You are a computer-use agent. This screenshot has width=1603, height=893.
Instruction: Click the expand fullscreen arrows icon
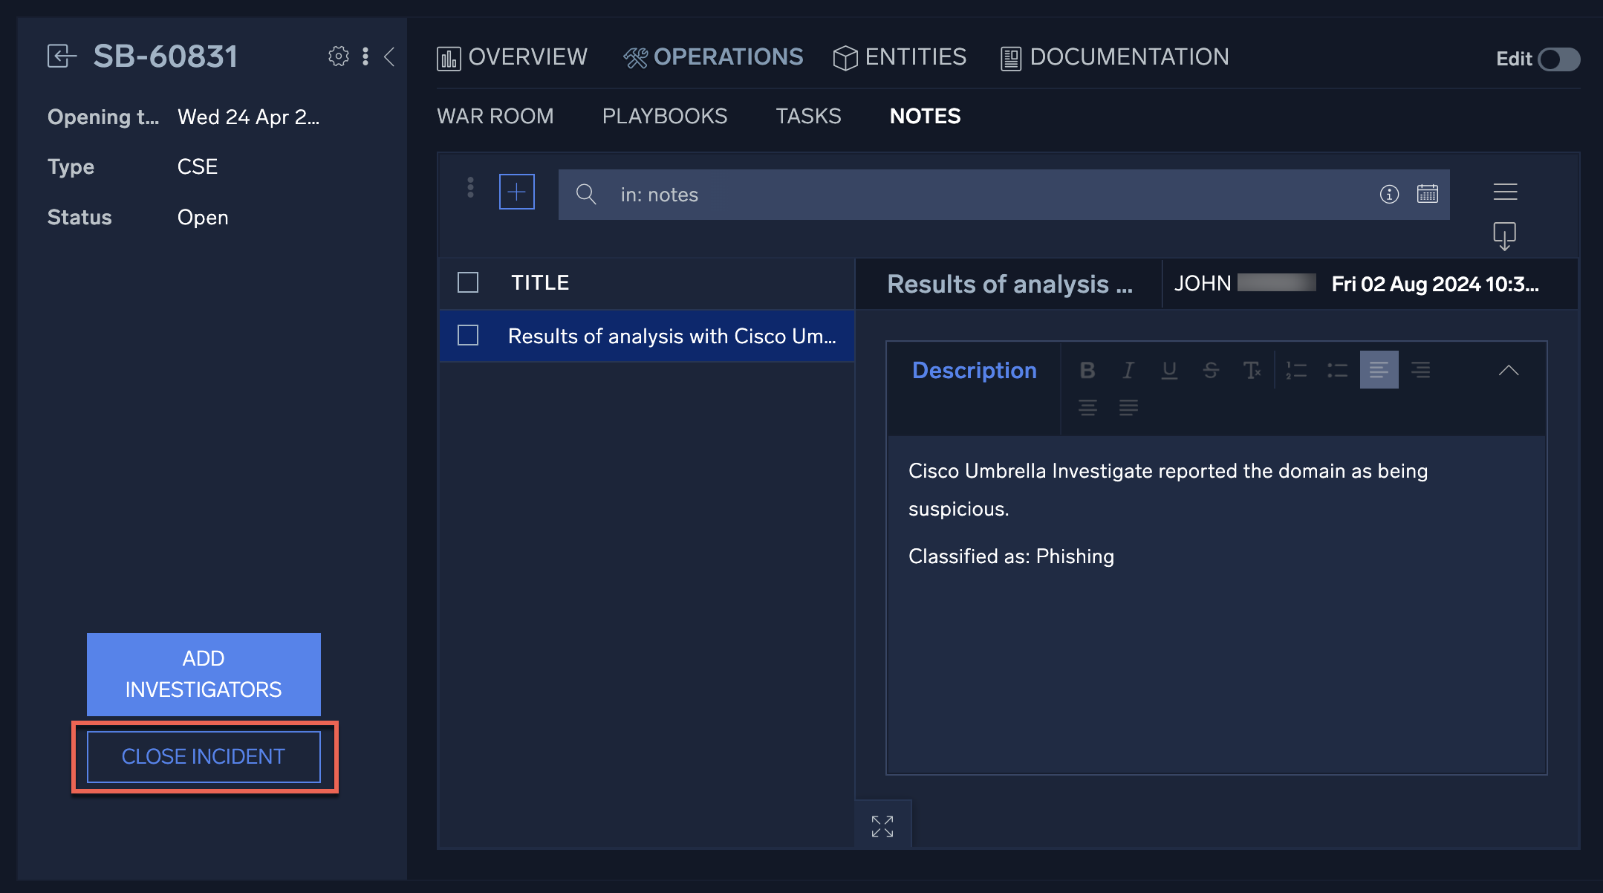(x=882, y=825)
